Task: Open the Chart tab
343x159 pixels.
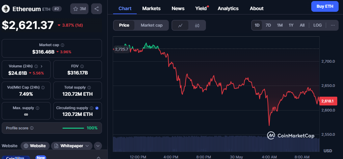Action: 125,8
